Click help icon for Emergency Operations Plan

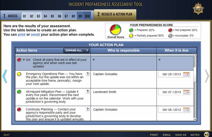[x=87, y=74]
